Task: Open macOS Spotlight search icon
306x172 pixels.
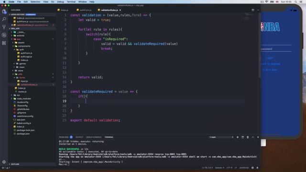Action: 296,2
